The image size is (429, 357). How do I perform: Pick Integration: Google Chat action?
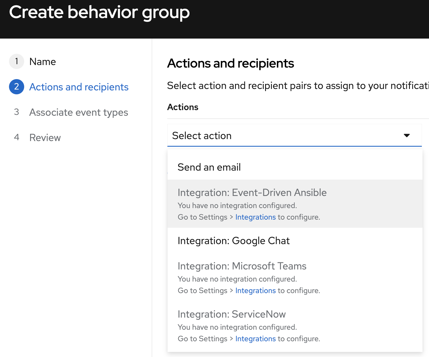[x=234, y=241]
